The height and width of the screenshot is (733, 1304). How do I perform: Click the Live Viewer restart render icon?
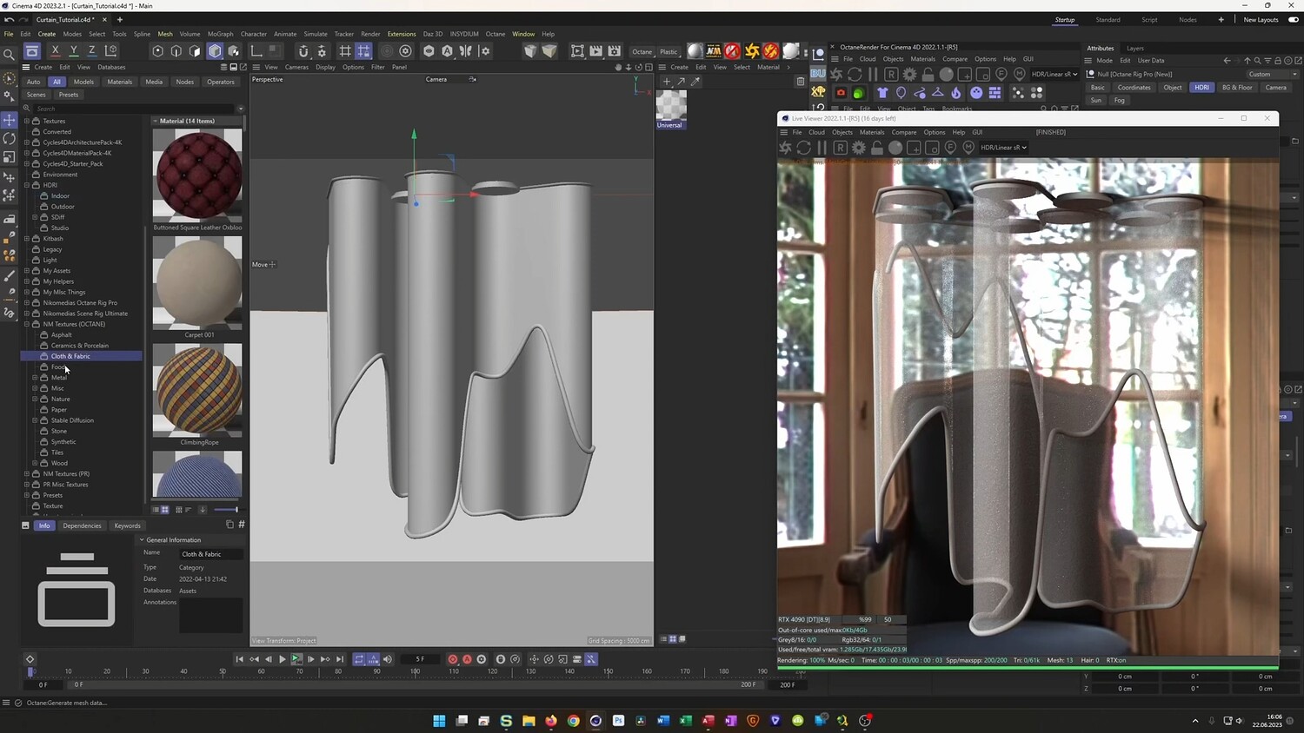pyautogui.click(x=804, y=148)
